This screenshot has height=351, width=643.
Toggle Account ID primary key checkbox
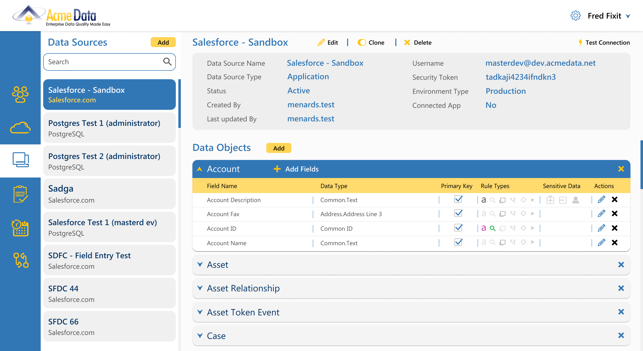pyautogui.click(x=458, y=228)
